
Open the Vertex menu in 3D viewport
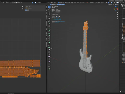point(75,3)
